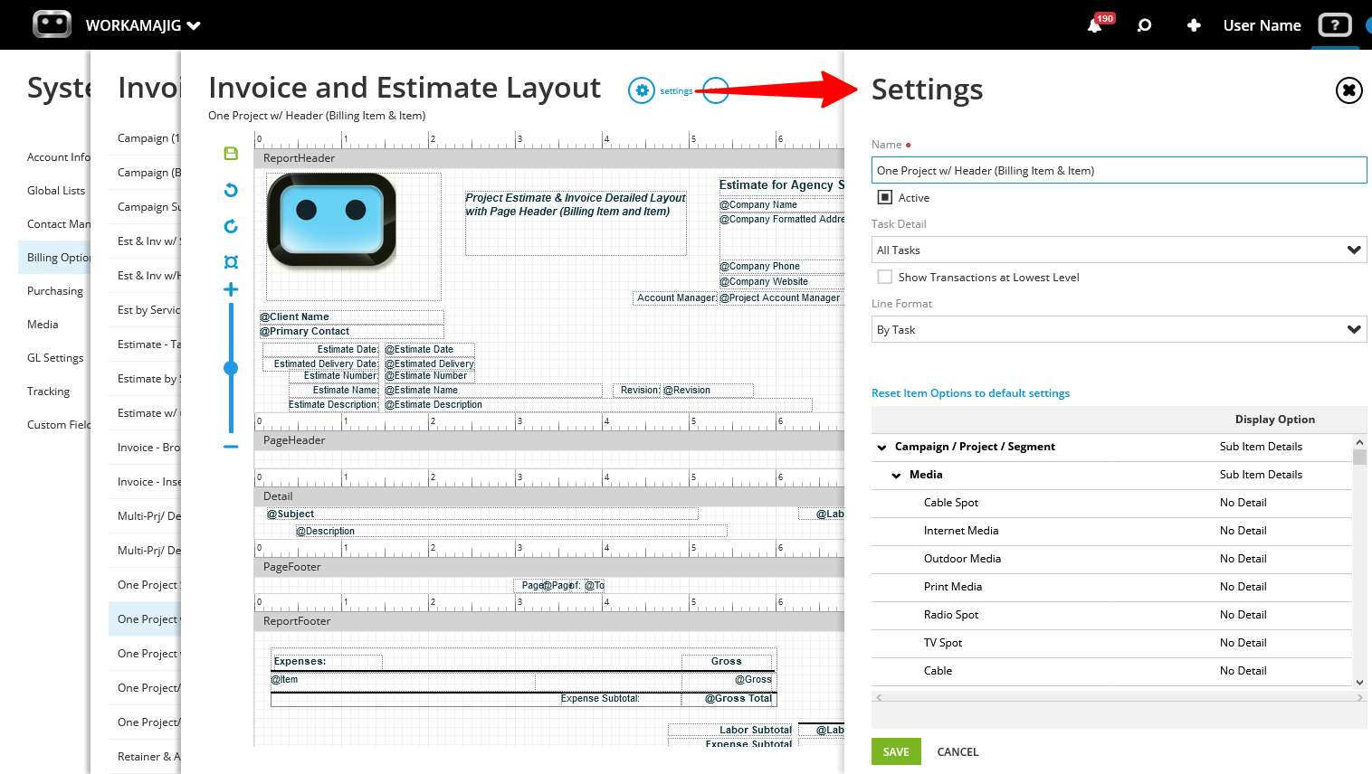The width and height of the screenshot is (1372, 774).
Task: Open the Task Detail dropdown
Action: click(x=1119, y=250)
